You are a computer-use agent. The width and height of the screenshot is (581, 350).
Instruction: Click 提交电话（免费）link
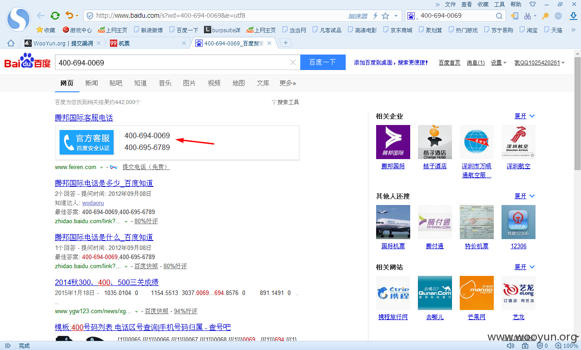click(x=146, y=167)
